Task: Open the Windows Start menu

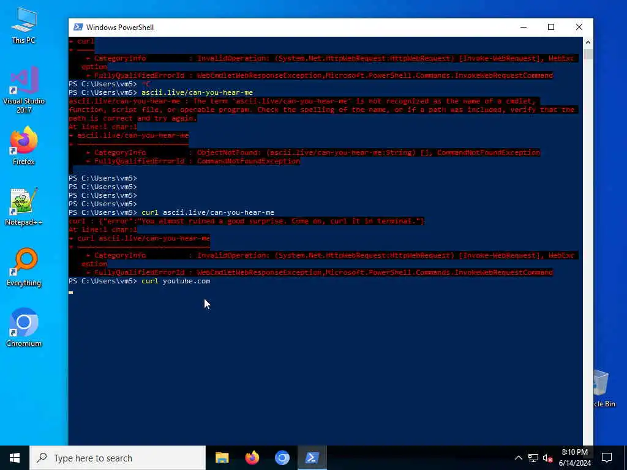Action: tap(15, 458)
